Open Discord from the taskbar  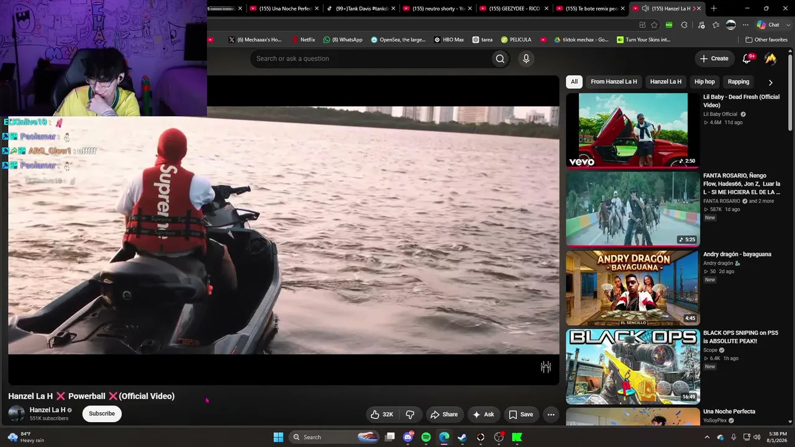[408, 437]
